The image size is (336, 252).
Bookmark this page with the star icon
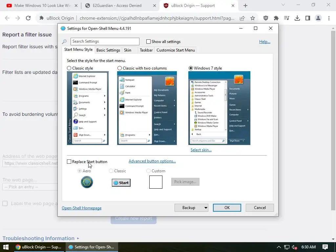click(253, 18)
